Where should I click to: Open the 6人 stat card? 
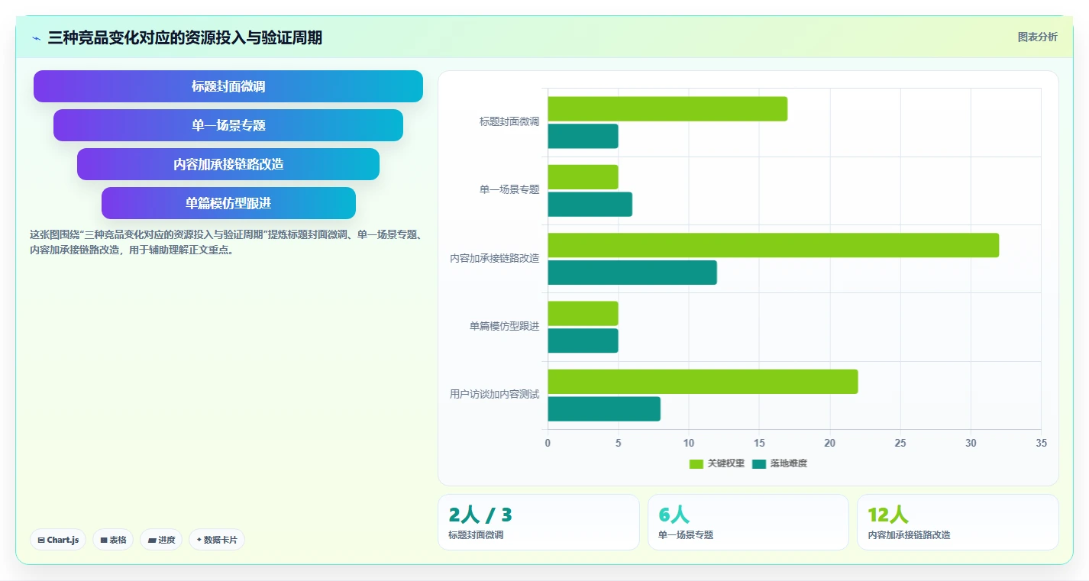click(748, 522)
